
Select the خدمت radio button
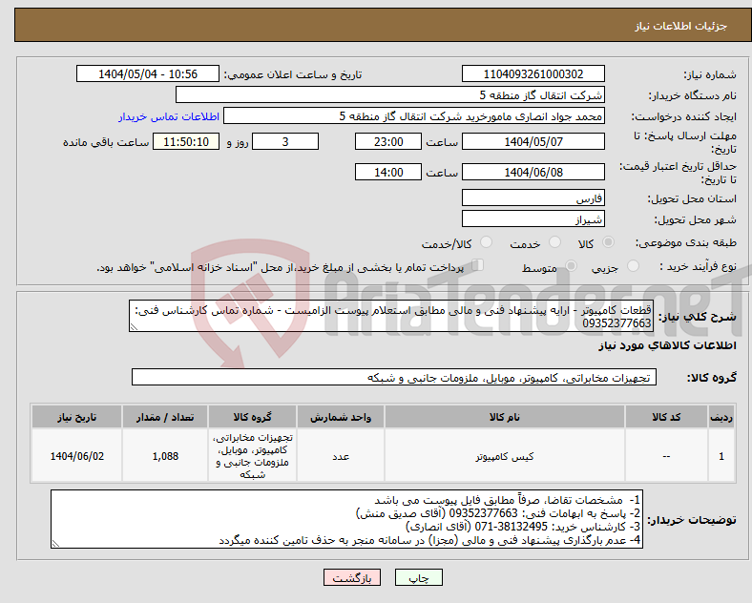[554, 242]
